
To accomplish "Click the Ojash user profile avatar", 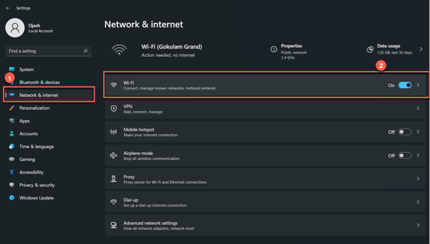I will (15, 28).
